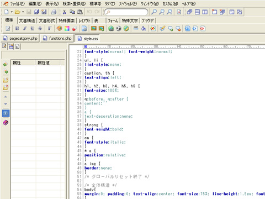Click the Redo arrow icon

[97, 12]
